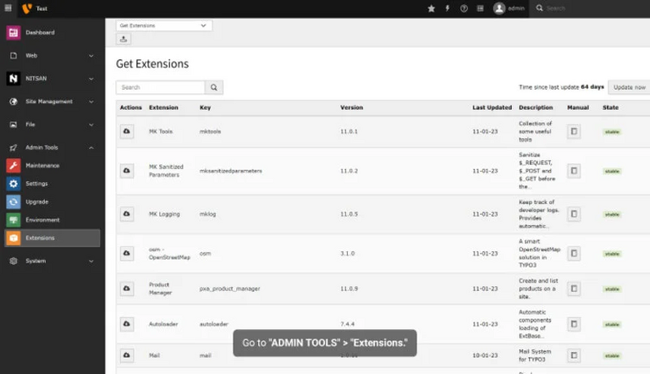Viewport: 650px width, 374px height.
Task: Import the MK Logging extension
Action: [x=127, y=214]
